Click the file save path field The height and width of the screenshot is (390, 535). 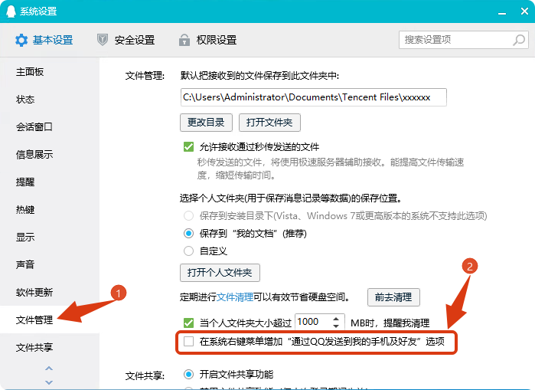pyautogui.click(x=312, y=97)
